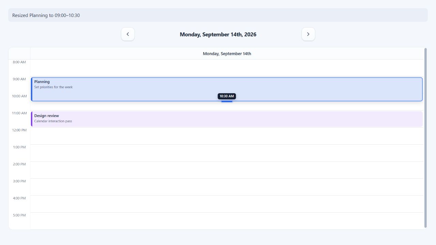The image size is (436, 245).
Task: Click the '3:00 PM' time label
Action: pos(19,181)
